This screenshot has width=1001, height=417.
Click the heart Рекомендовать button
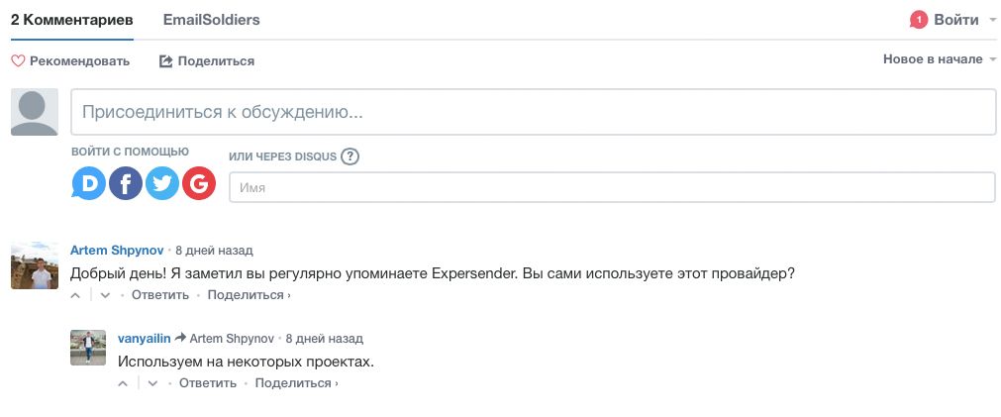point(70,61)
